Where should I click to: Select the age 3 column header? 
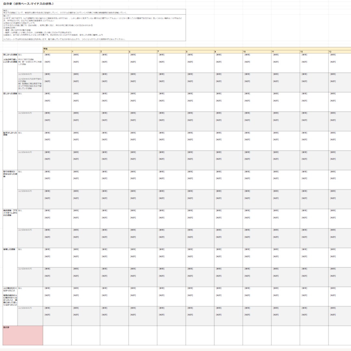(57, 51)
